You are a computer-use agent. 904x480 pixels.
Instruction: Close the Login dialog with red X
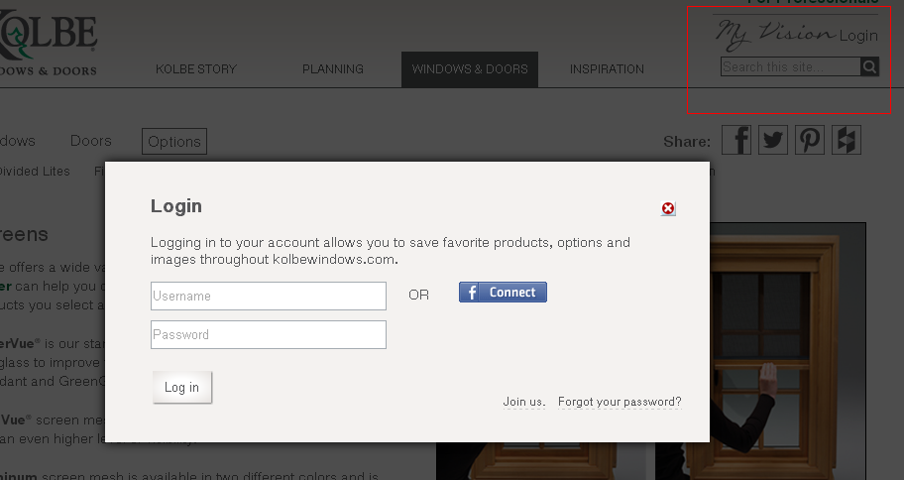coord(668,208)
